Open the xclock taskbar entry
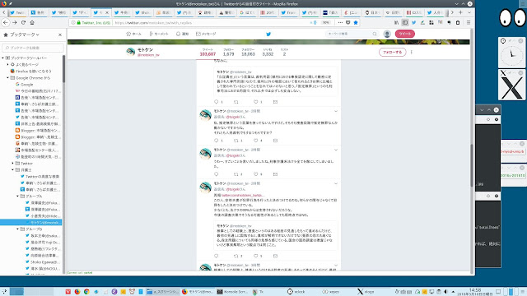The height and width of the screenshot is (296, 527). (296, 292)
